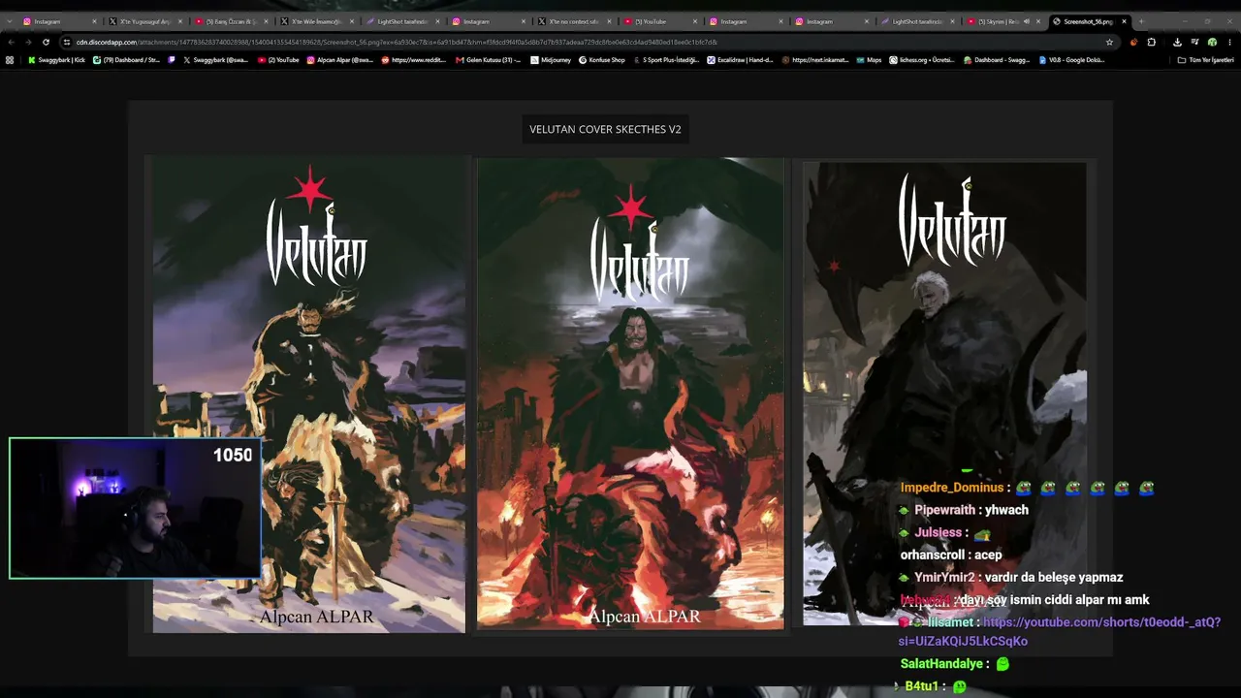
Task: Bookmark this page with the star icon
Action: coord(1109,42)
